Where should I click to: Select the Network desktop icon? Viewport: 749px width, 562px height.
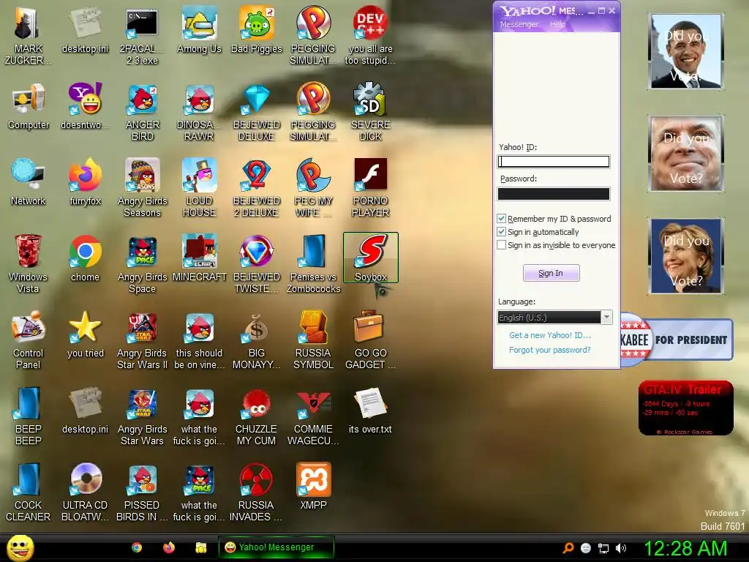[29, 182]
